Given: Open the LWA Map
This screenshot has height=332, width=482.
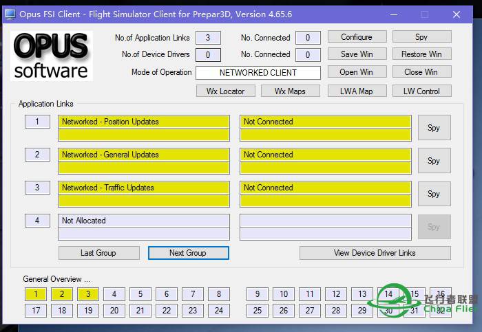Looking at the screenshot, I should [x=357, y=91].
